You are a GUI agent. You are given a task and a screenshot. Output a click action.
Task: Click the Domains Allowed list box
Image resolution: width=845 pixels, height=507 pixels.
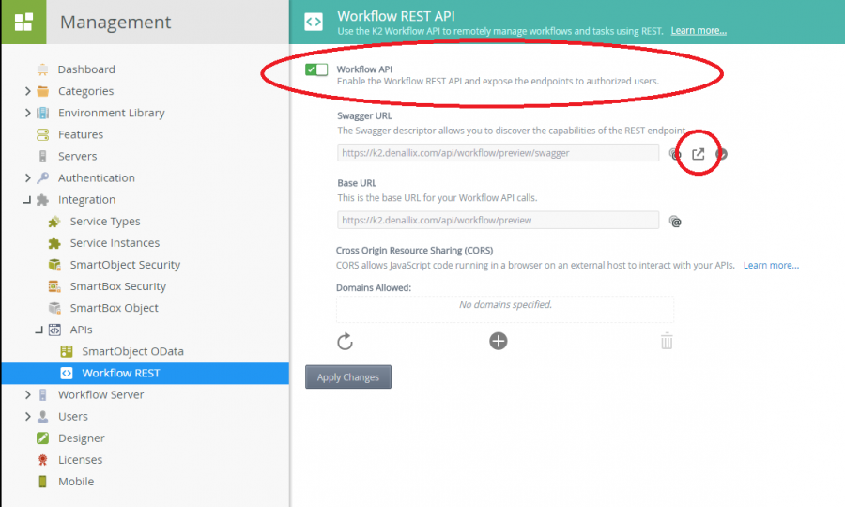tap(505, 309)
